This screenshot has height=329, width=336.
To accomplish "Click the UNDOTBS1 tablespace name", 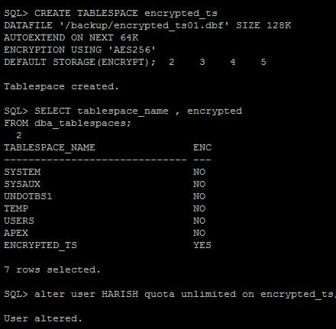I will [28, 196].
